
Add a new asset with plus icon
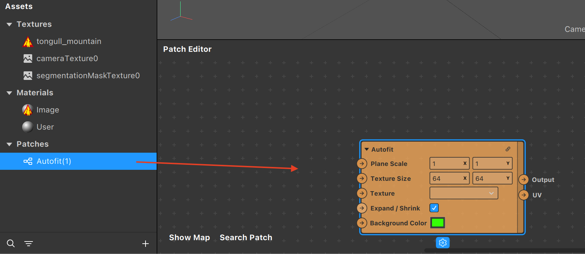(146, 244)
